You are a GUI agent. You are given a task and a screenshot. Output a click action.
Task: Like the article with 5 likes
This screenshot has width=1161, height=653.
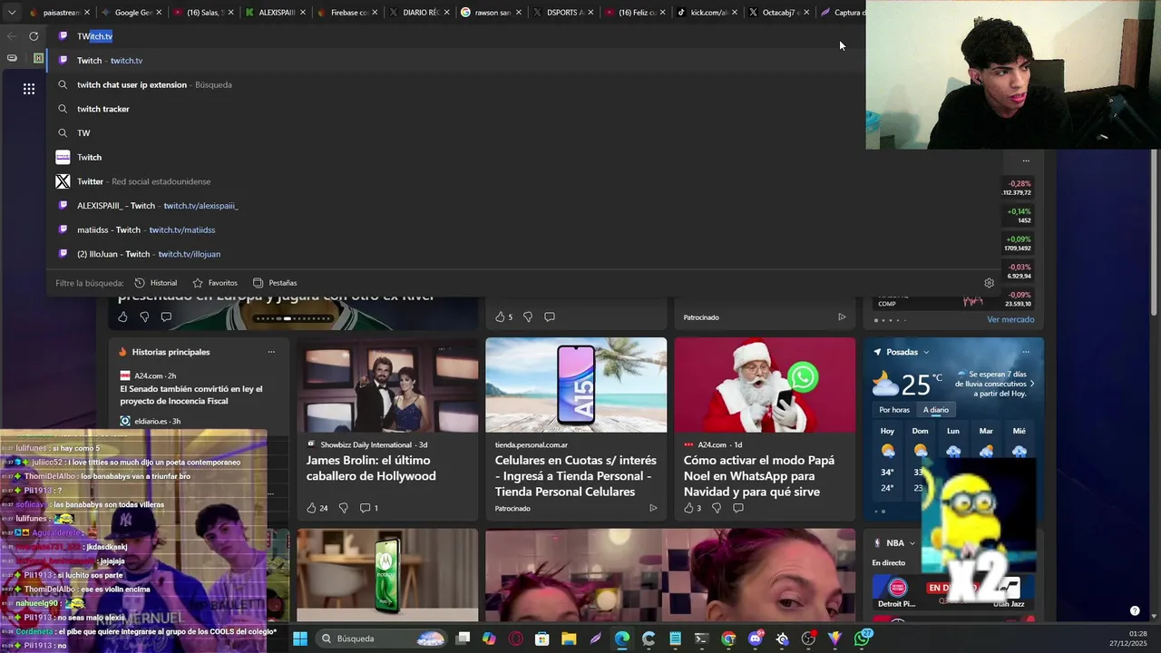[x=503, y=317]
